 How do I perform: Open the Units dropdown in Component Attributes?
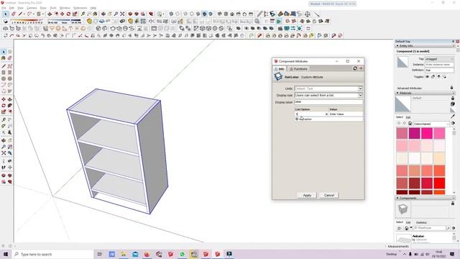click(360, 88)
